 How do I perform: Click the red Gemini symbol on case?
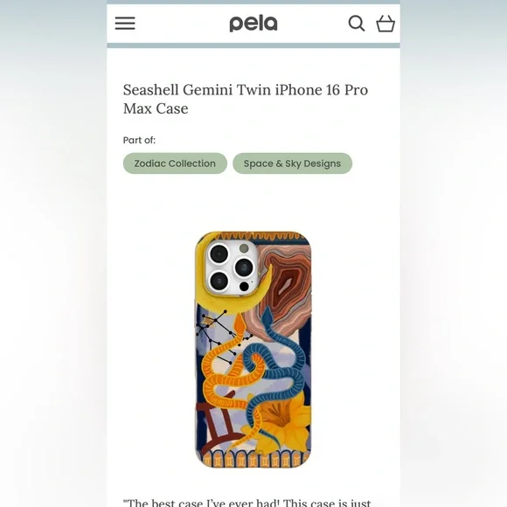click(x=219, y=422)
